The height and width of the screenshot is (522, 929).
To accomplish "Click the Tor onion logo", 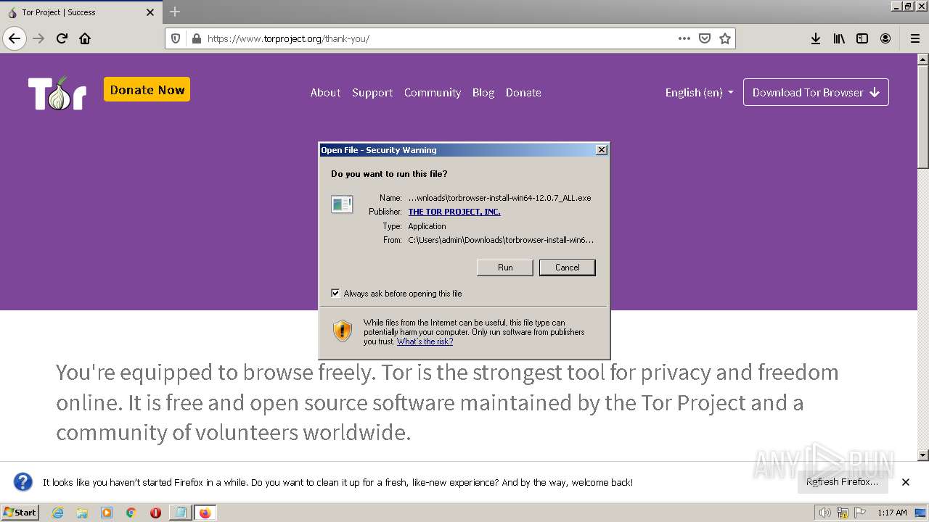I will (57, 93).
